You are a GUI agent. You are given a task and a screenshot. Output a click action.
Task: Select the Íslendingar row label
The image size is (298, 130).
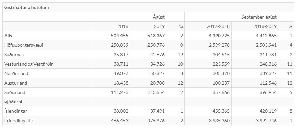click(16, 111)
